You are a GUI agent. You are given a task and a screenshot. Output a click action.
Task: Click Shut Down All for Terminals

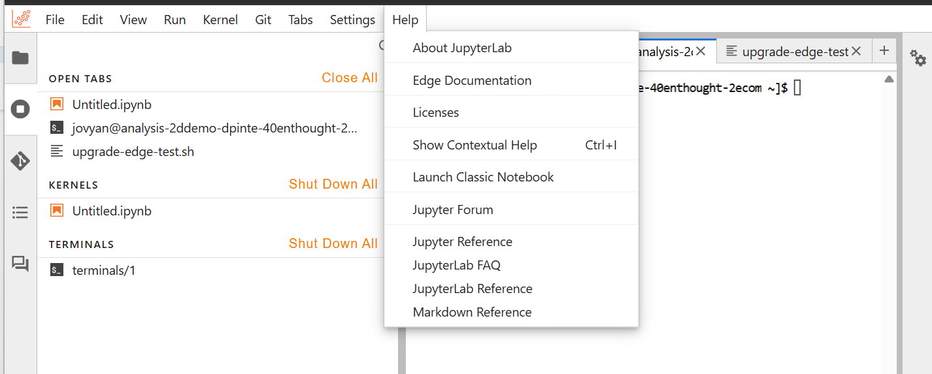coord(333,243)
